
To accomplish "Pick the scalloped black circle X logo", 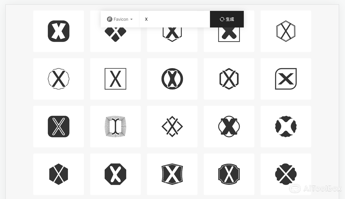I will coord(286,126).
